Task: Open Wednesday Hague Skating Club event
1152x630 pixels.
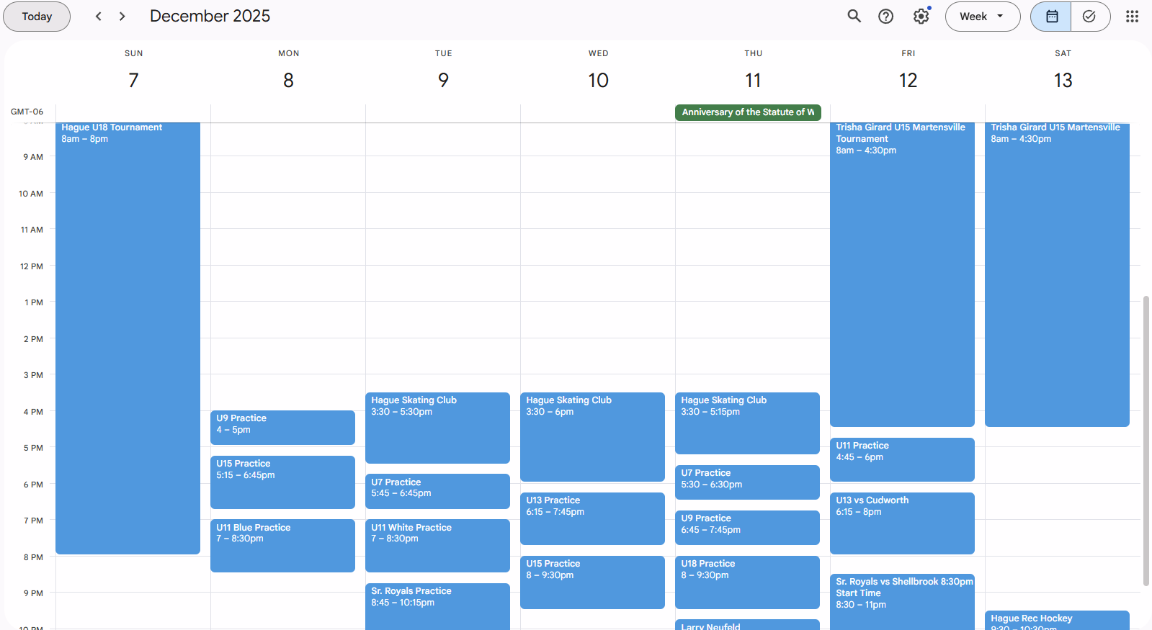Action: coord(592,436)
